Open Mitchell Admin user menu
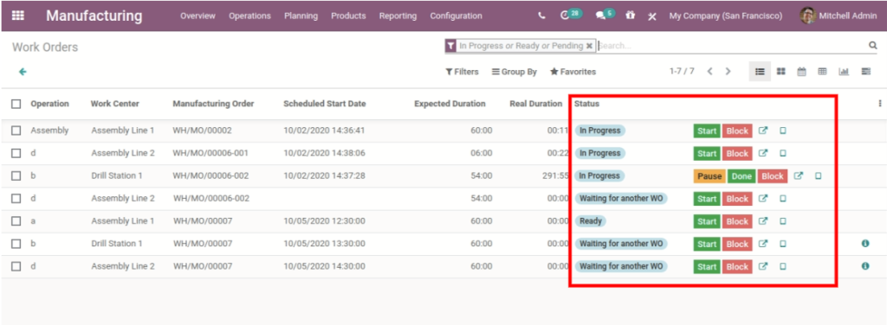The image size is (887, 325). 838,16
